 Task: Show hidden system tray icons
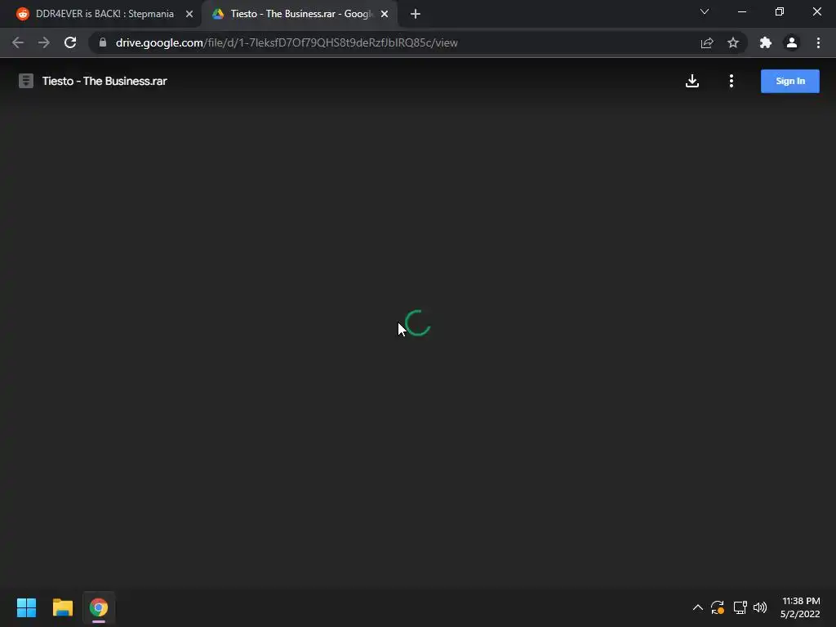click(697, 607)
